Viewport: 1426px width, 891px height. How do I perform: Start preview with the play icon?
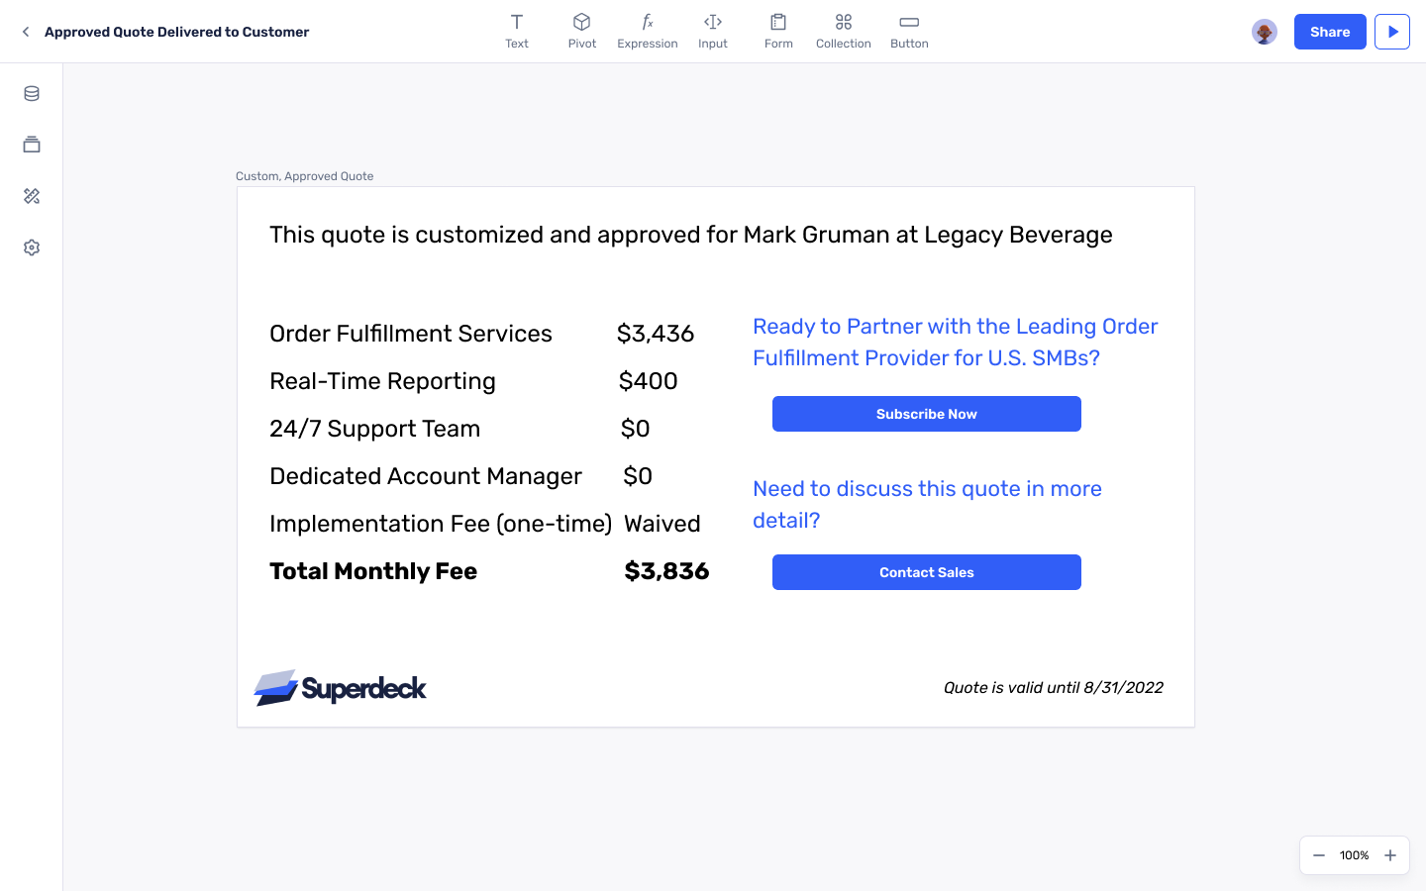point(1392,32)
